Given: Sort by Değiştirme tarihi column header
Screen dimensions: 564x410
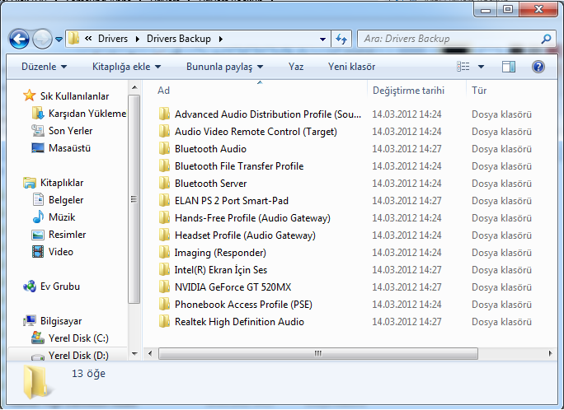Looking at the screenshot, I should pyautogui.click(x=408, y=91).
